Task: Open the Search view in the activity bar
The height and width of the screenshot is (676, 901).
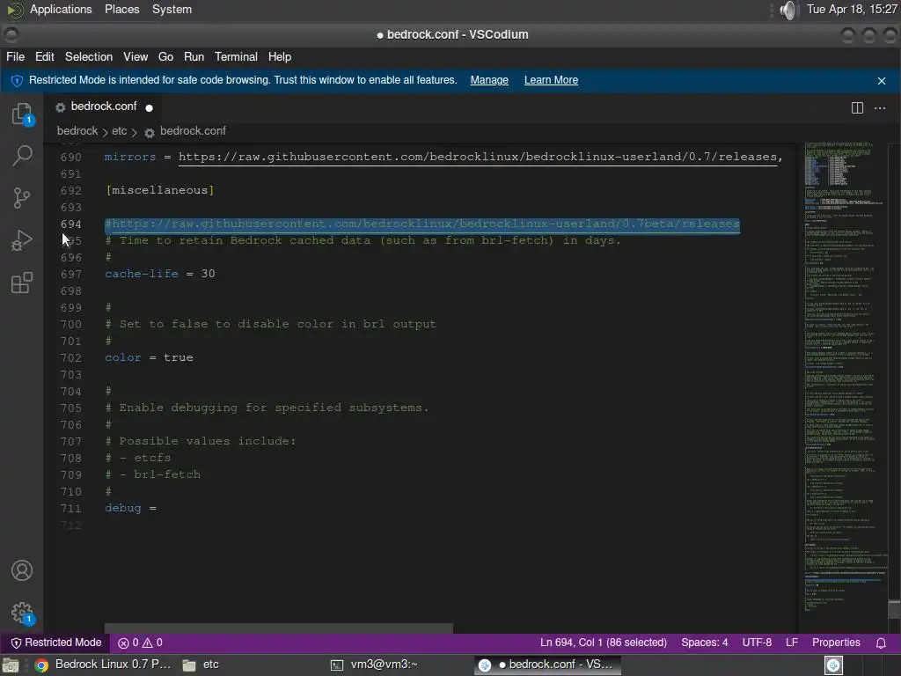Action: coord(22,155)
